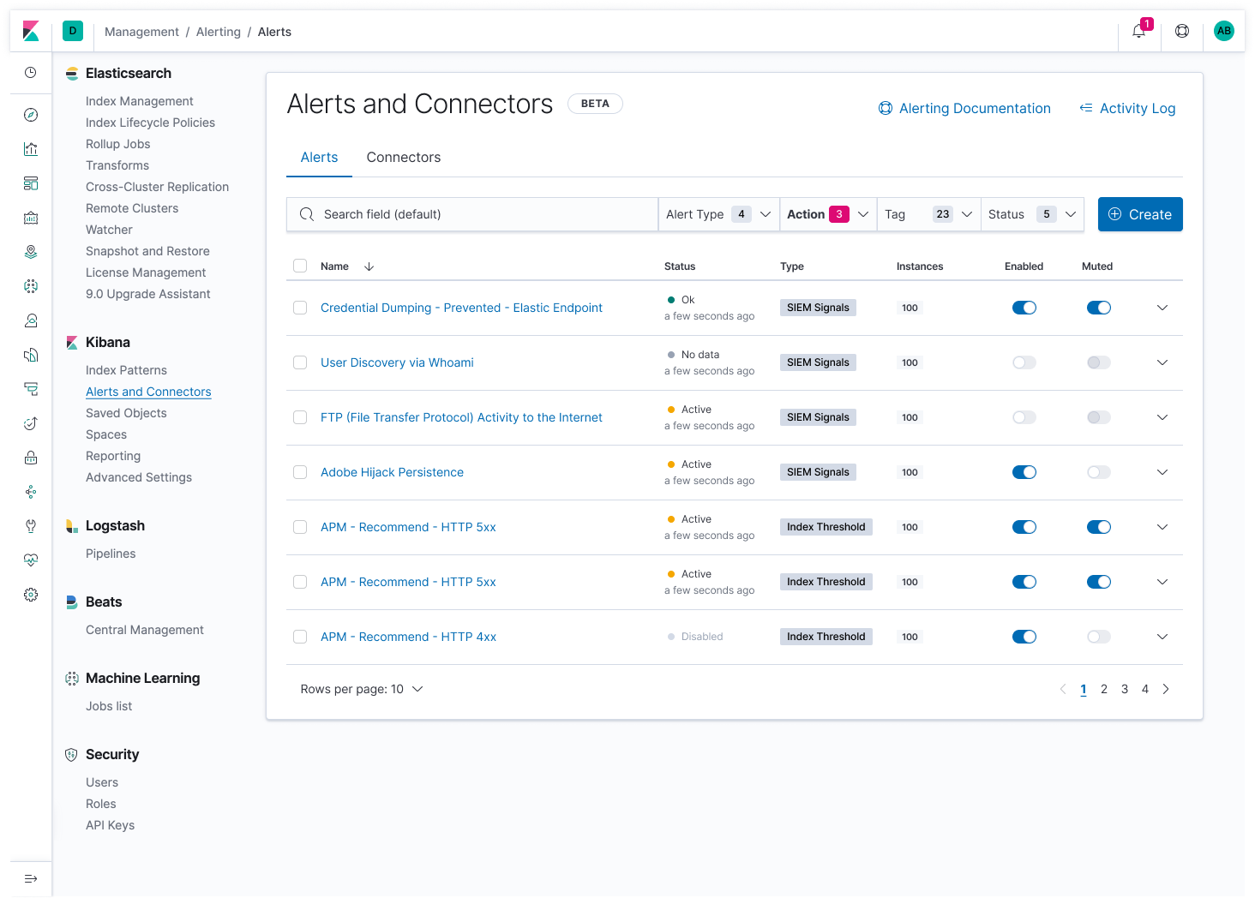Open Dashboard icon in side nav

(x=31, y=183)
